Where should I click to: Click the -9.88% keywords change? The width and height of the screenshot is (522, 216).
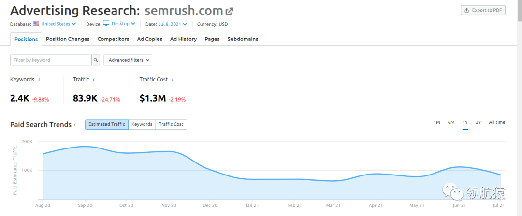point(40,99)
